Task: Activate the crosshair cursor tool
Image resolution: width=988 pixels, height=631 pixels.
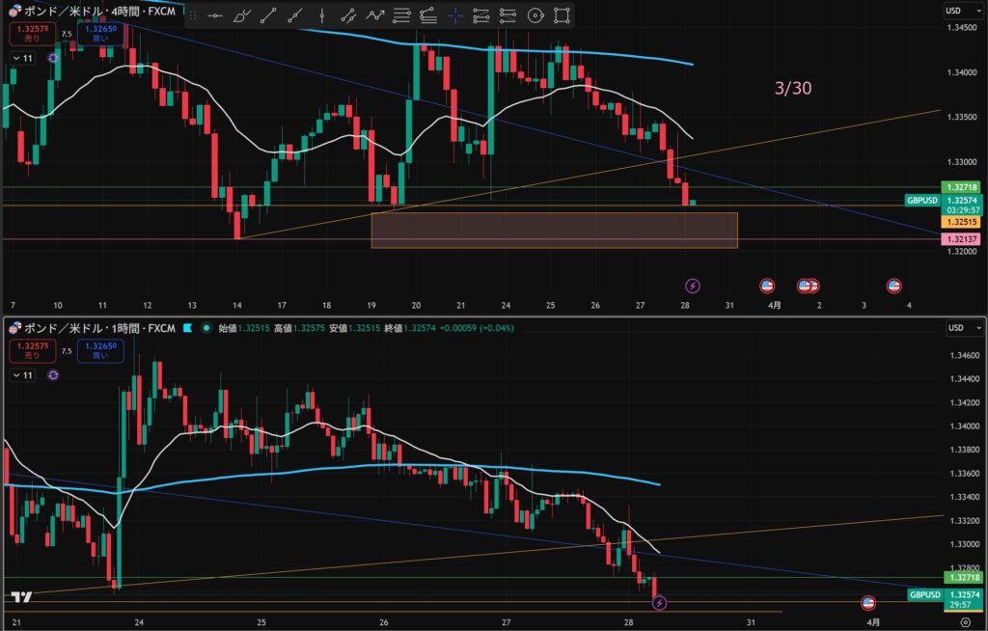Action: [x=455, y=15]
